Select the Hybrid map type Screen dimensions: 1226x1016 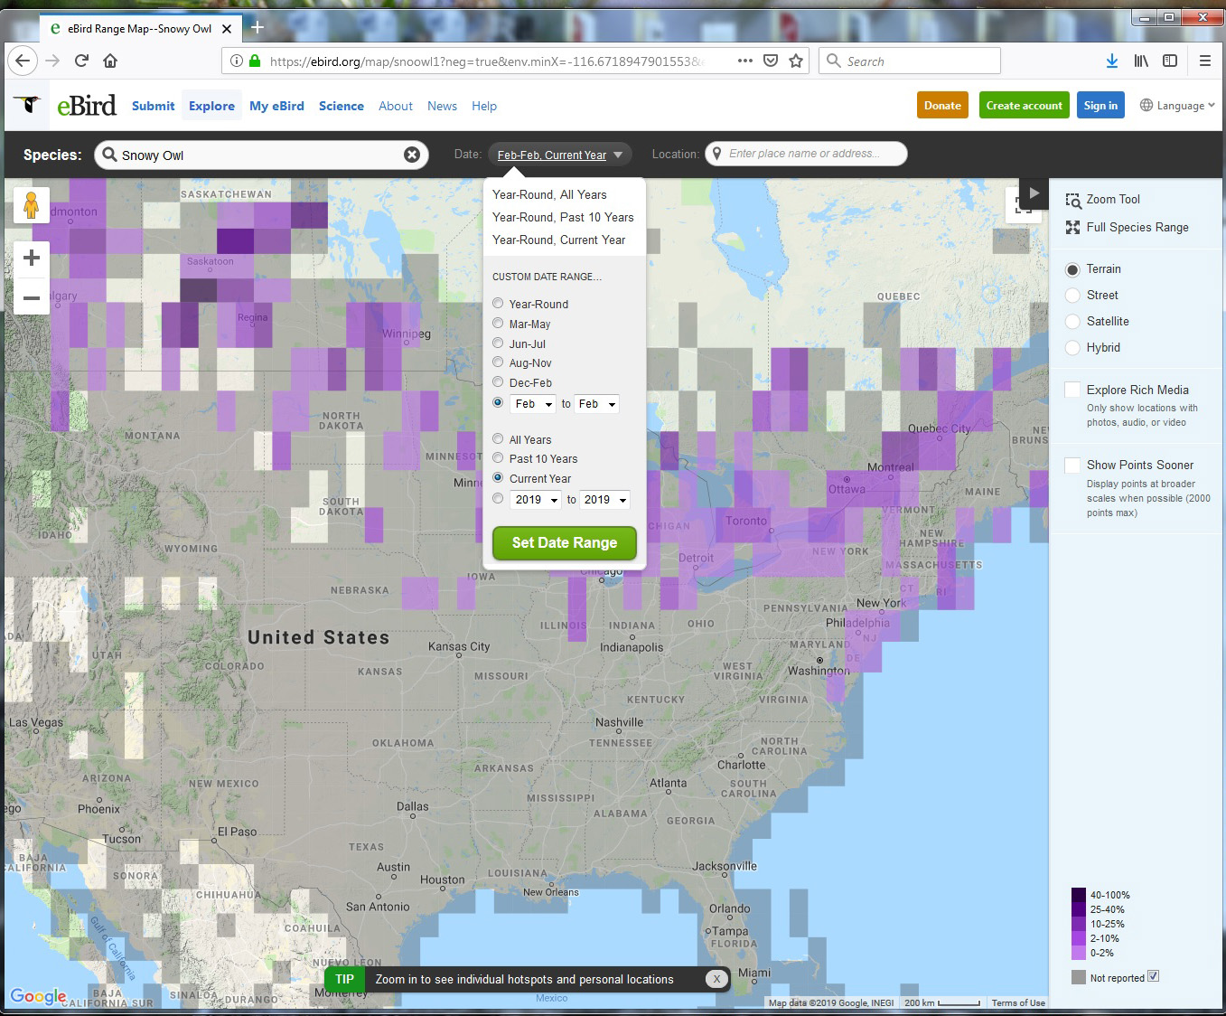coord(1072,348)
